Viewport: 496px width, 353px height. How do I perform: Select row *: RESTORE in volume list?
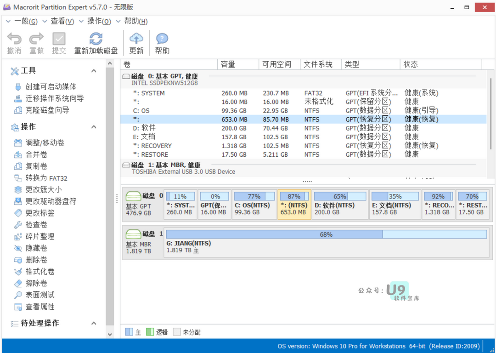click(x=304, y=154)
